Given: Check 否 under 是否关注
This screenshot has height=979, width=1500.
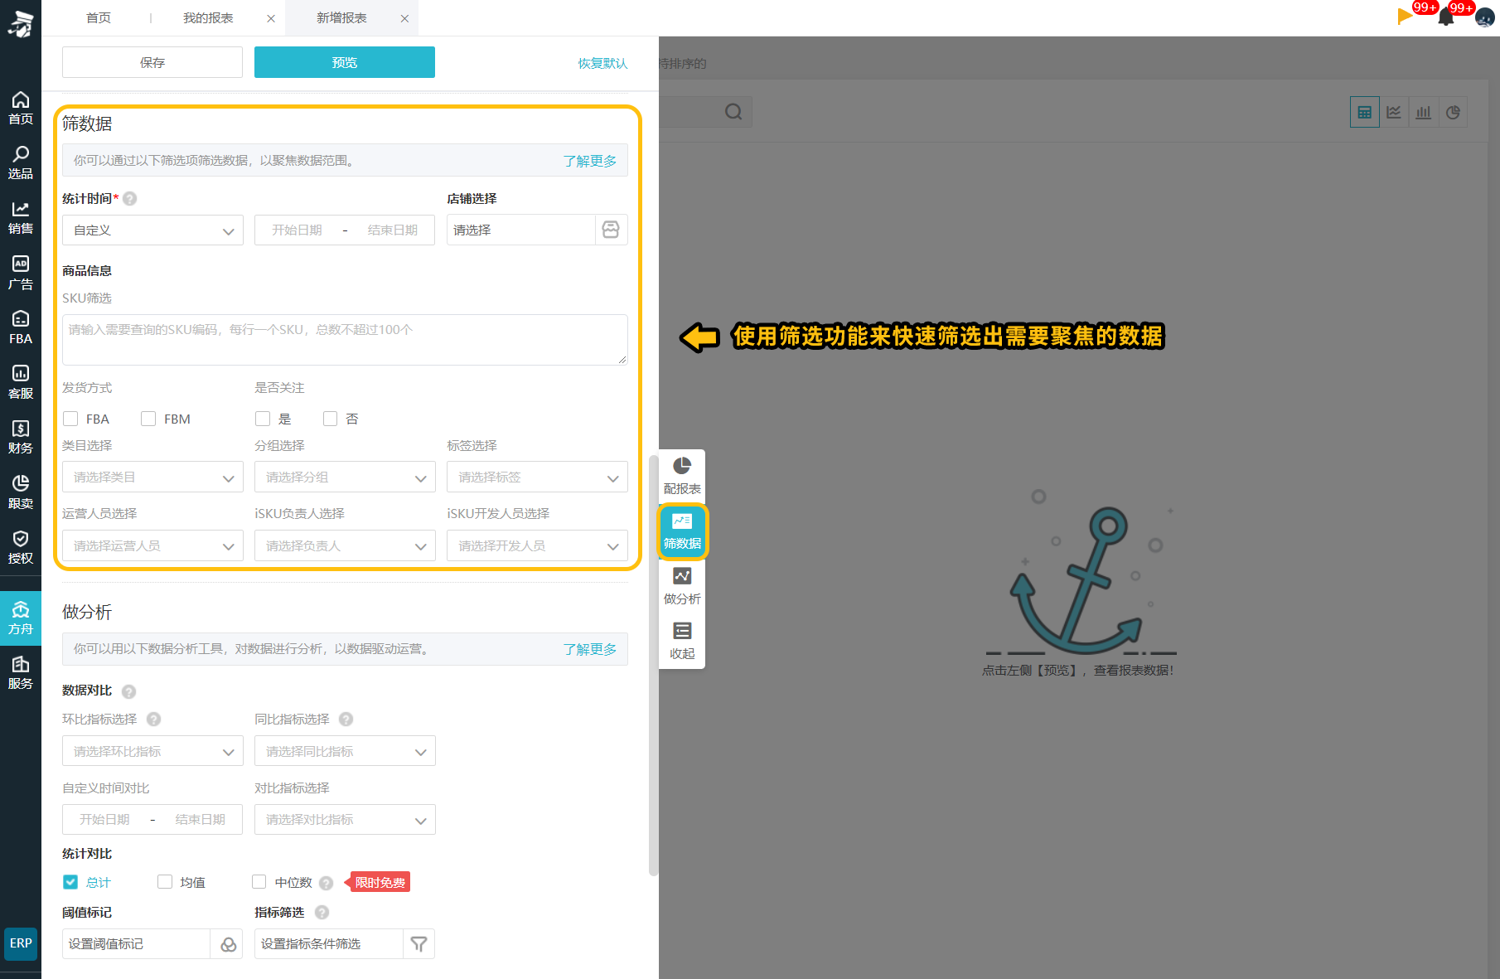Looking at the screenshot, I should (331, 419).
